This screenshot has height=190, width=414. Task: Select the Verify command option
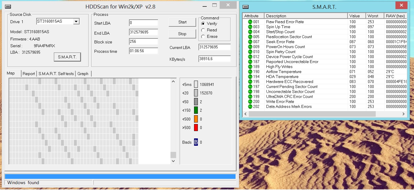coord(203,23)
